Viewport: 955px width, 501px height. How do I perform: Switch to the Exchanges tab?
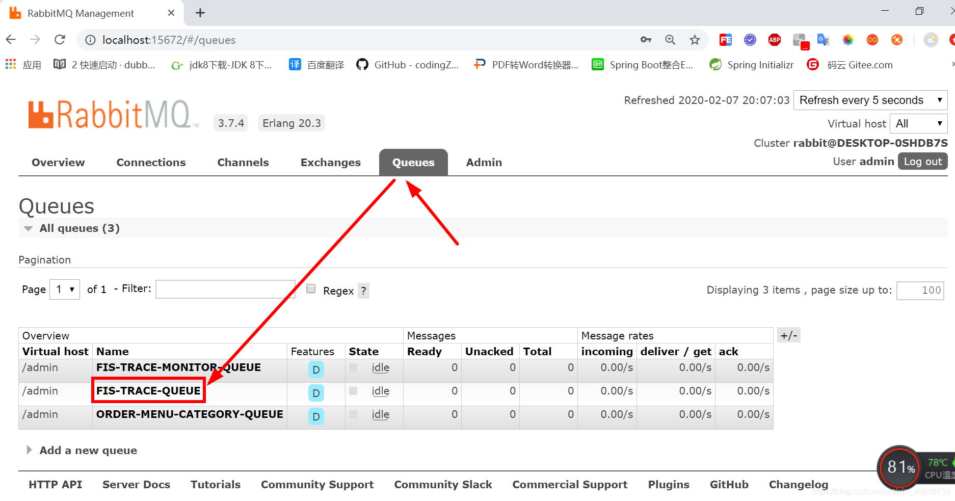[331, 162]
